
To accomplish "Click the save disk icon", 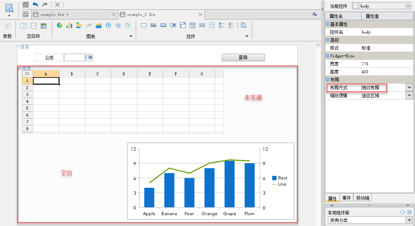I will pos(26,4).
